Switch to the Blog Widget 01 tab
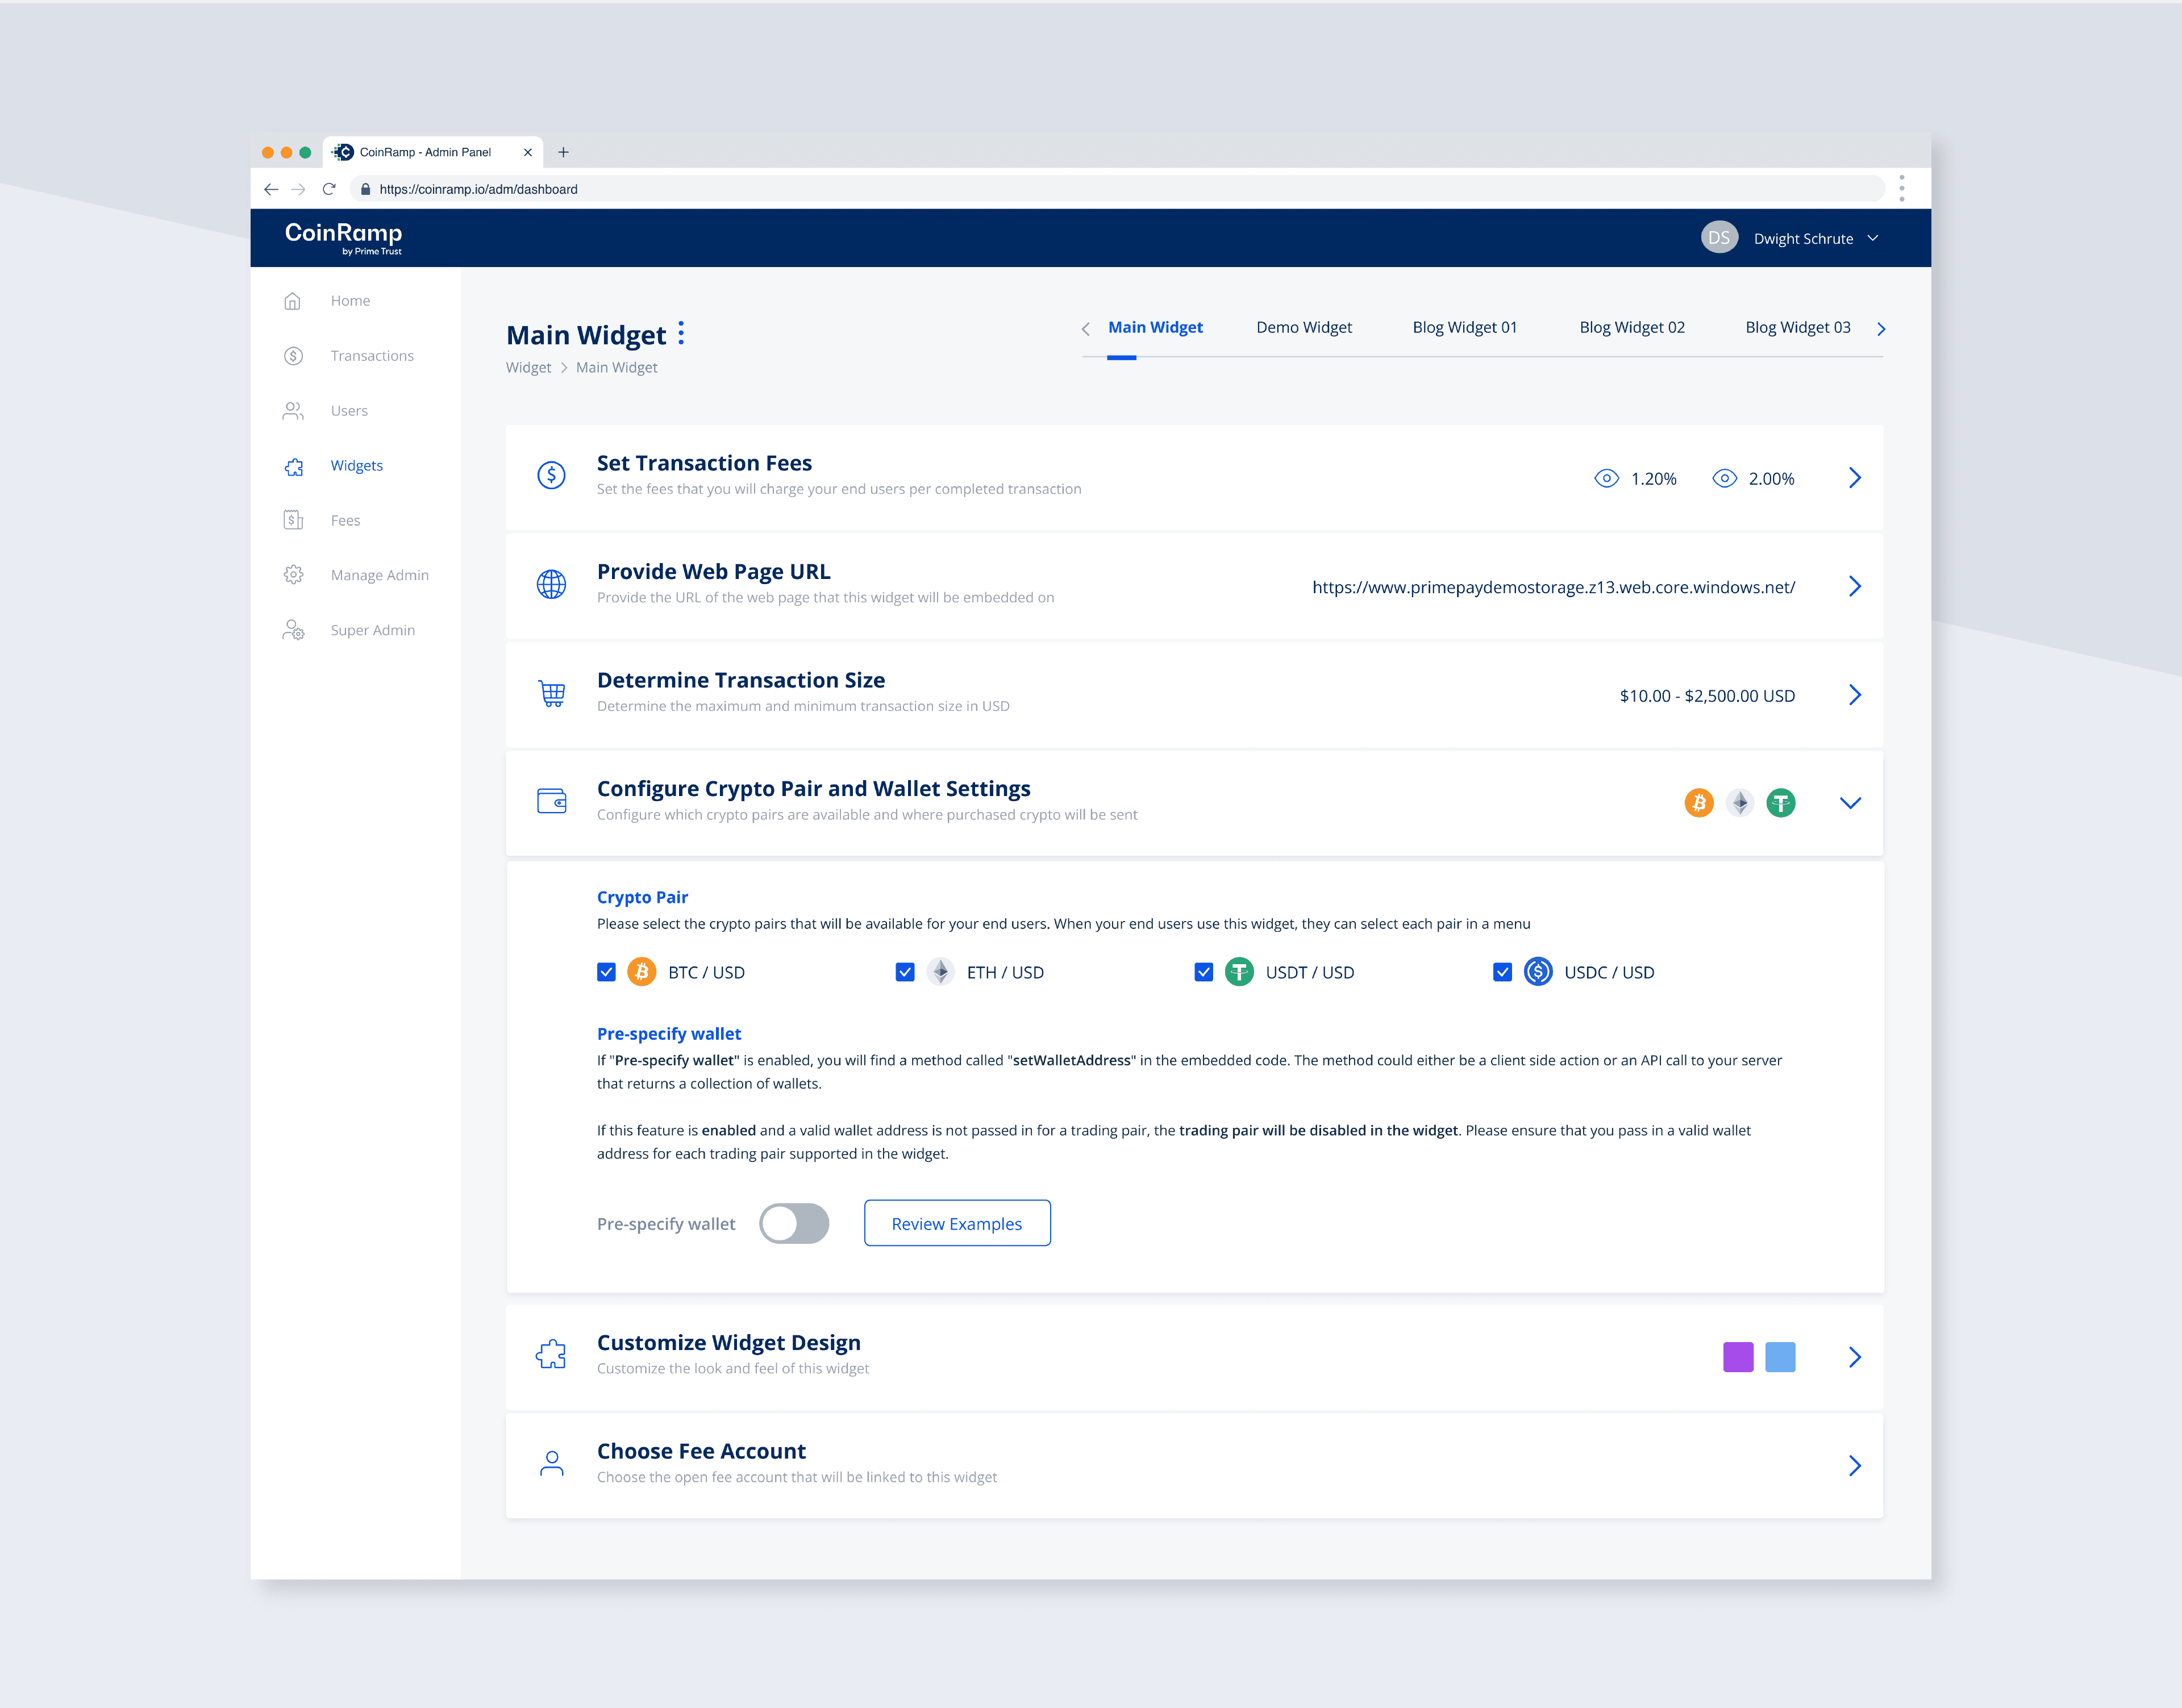Screen dimensions: 2182x1708 [x=1465, y=327]
